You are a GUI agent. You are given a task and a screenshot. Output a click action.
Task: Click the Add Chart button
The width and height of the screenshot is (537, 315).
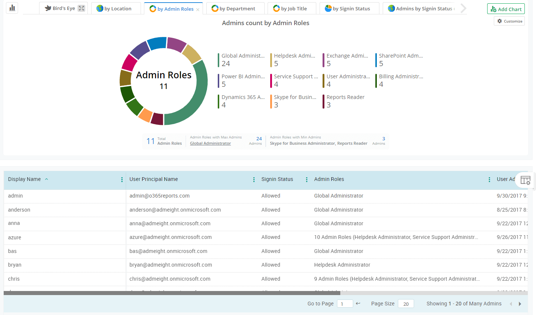coord(506,9)
